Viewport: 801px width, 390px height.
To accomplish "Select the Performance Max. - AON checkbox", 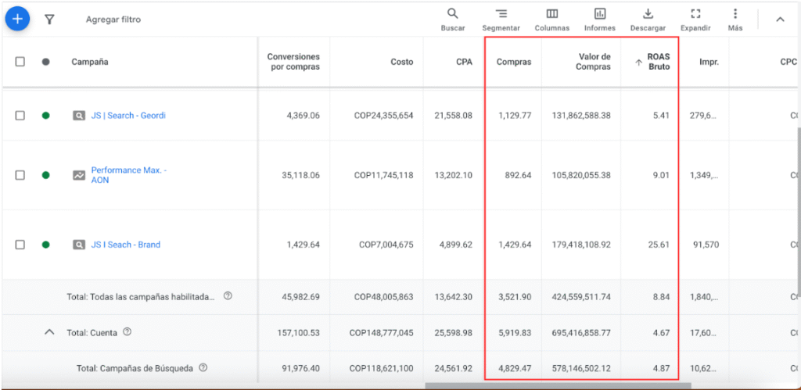I will pyautogui.click(x=20, y=175).
